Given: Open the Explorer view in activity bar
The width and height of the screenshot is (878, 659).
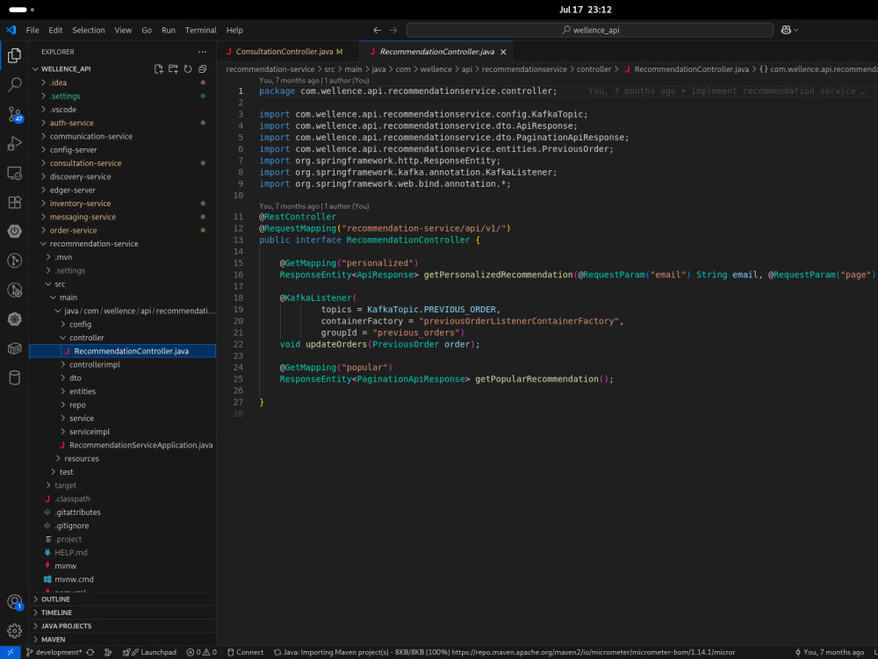Looking at the screenshot, I should pos(15,55).
